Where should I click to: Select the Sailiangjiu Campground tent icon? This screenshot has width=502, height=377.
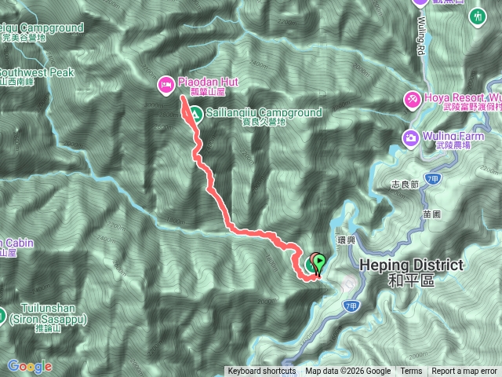195,114
